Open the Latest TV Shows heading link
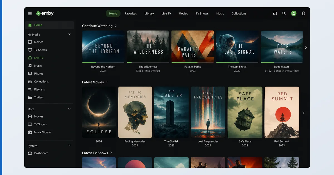Screen dimensions: 334x175 [x=95, y=153]
